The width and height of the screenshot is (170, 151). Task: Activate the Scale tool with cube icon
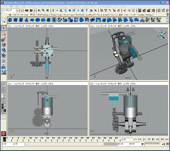click(4, 56)
